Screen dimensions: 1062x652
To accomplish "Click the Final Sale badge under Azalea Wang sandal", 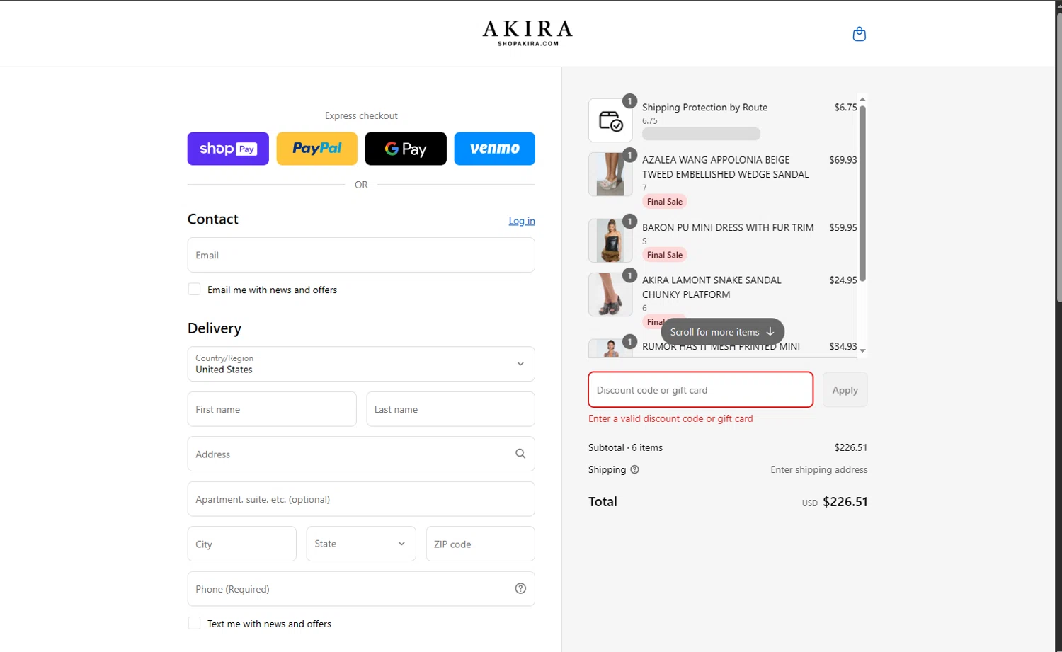I will point(665,202).
